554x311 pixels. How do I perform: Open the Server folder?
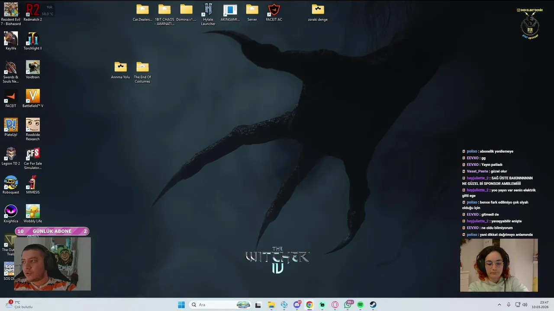point(252,13)
